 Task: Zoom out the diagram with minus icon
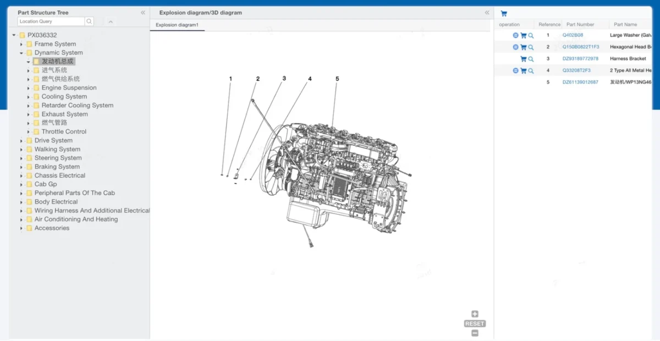[475, 333]
